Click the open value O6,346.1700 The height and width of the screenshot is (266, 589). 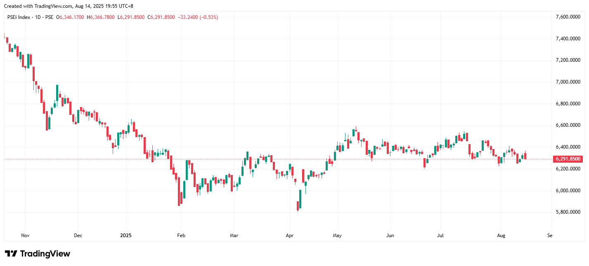click(x=70, y=17)
